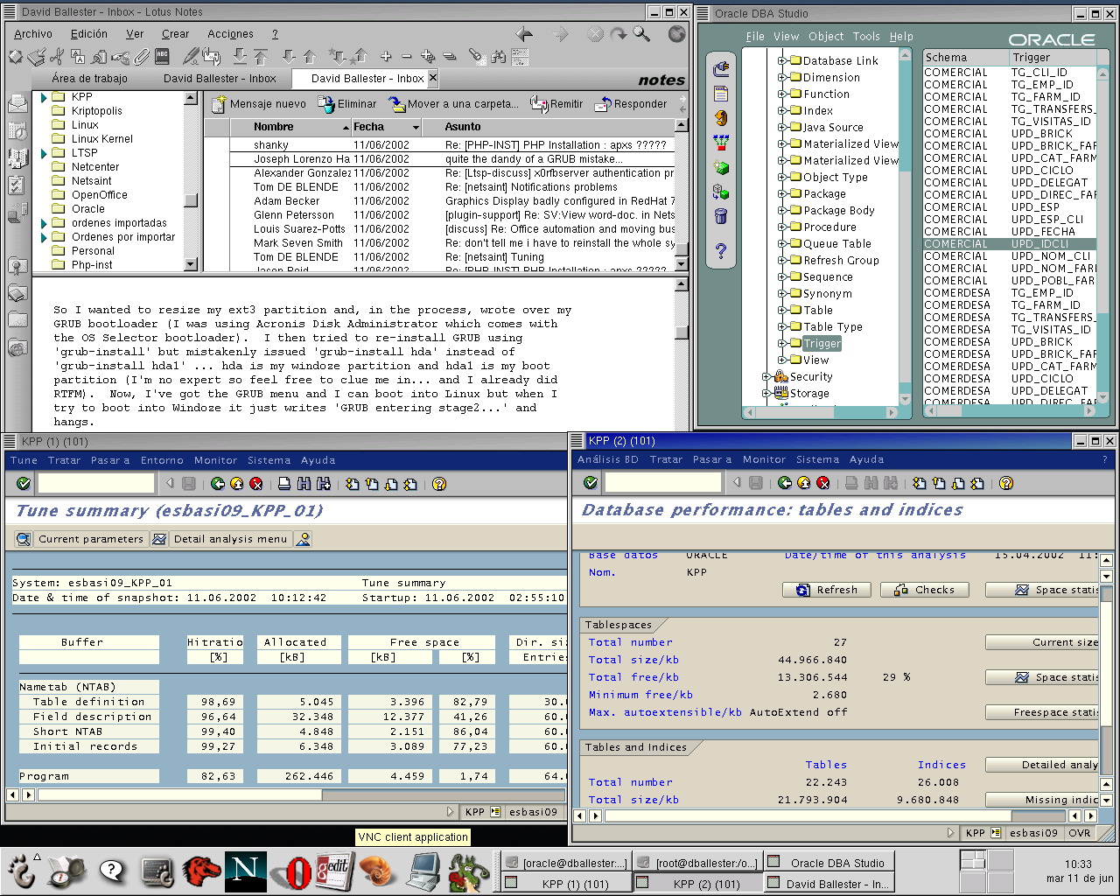Click the green check Enter icon in KPP (2)

(591, 482)
